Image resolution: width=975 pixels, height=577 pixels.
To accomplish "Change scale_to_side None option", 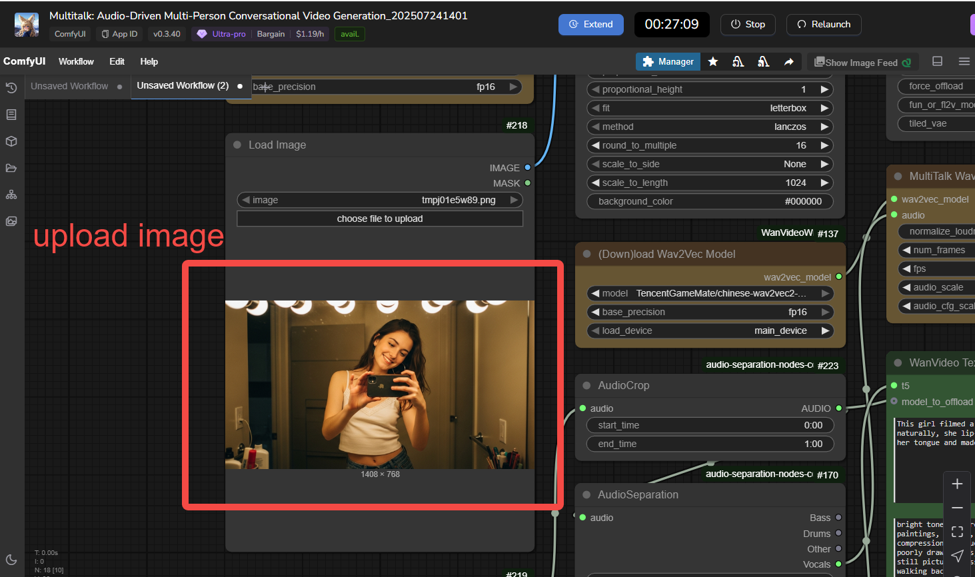I will (710, 164).
